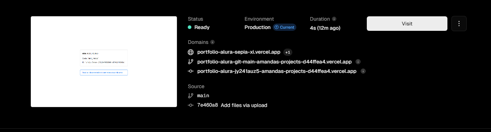Screen dimensions: 491x132
Task: Click the Domains info icon
Action: click(212, 42)
